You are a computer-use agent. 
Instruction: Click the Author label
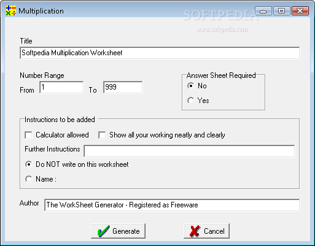(x=29, y=203)
